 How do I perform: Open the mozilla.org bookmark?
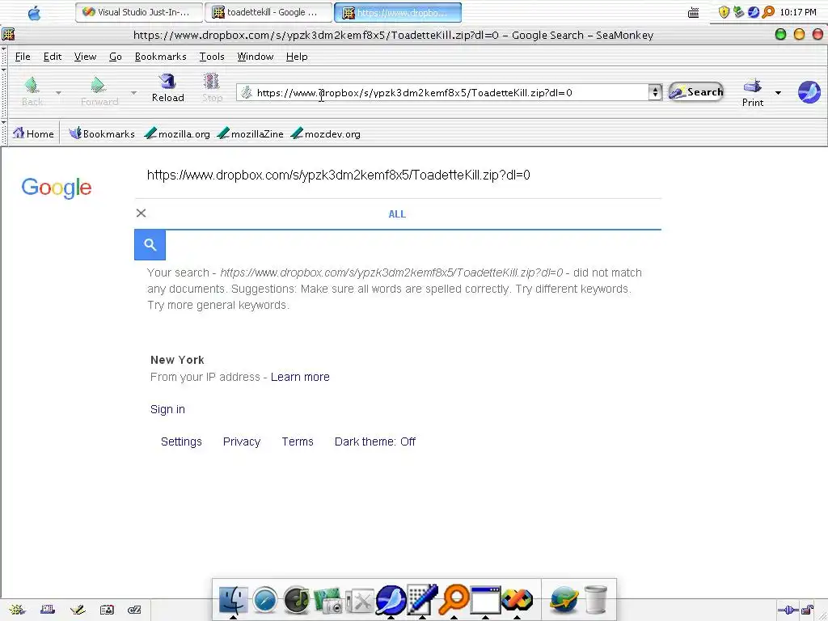[x=177, y=133]
